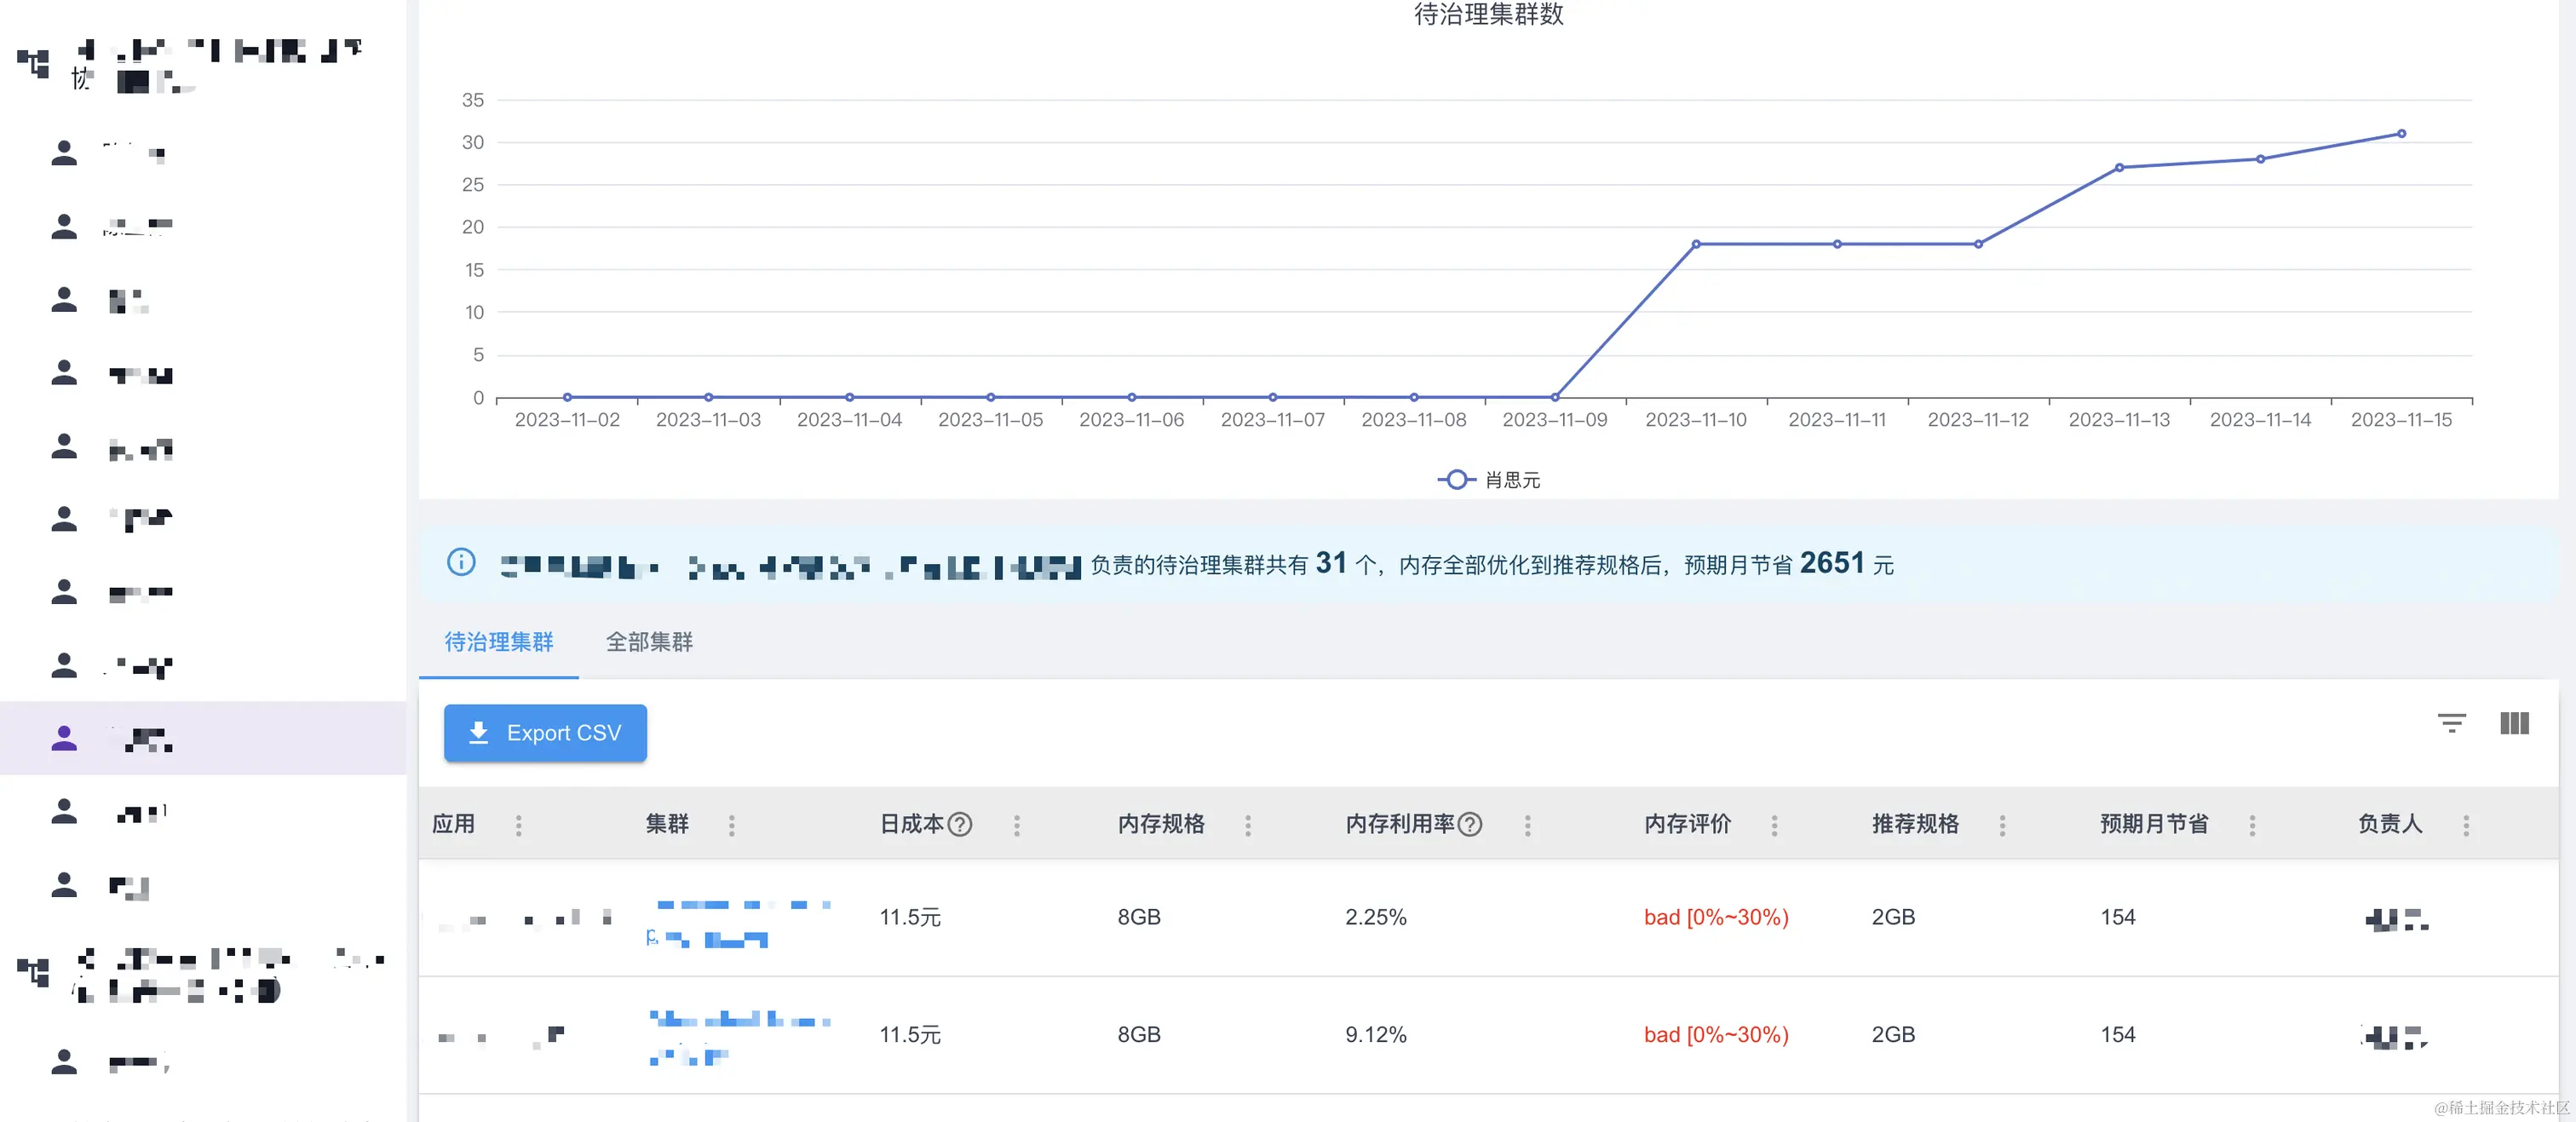Click the table filter icon

(x=2451, y=723)
